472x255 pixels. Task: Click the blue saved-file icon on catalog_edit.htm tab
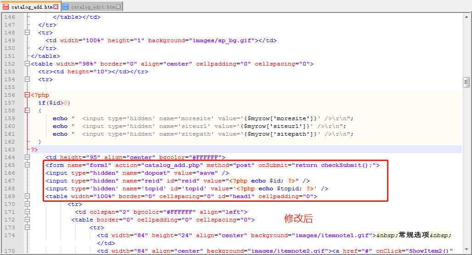(66, 7)
